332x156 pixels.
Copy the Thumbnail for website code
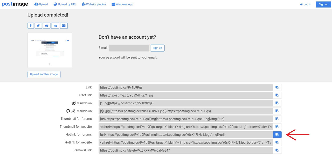pos(277,127)
